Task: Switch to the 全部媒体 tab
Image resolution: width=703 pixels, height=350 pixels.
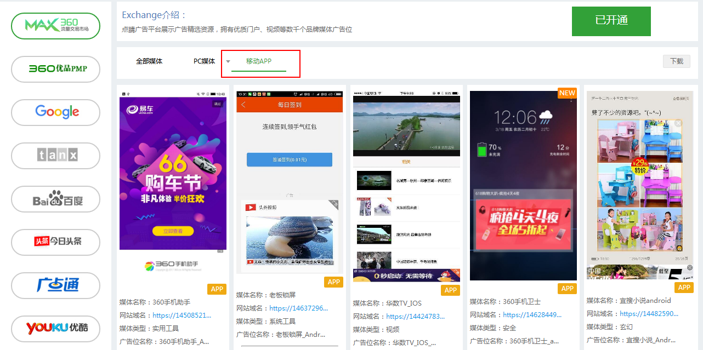Action: 149,61
